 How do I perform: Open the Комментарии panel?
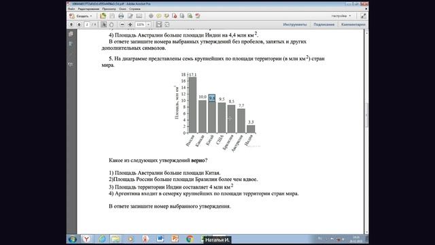tap(353, 24)
